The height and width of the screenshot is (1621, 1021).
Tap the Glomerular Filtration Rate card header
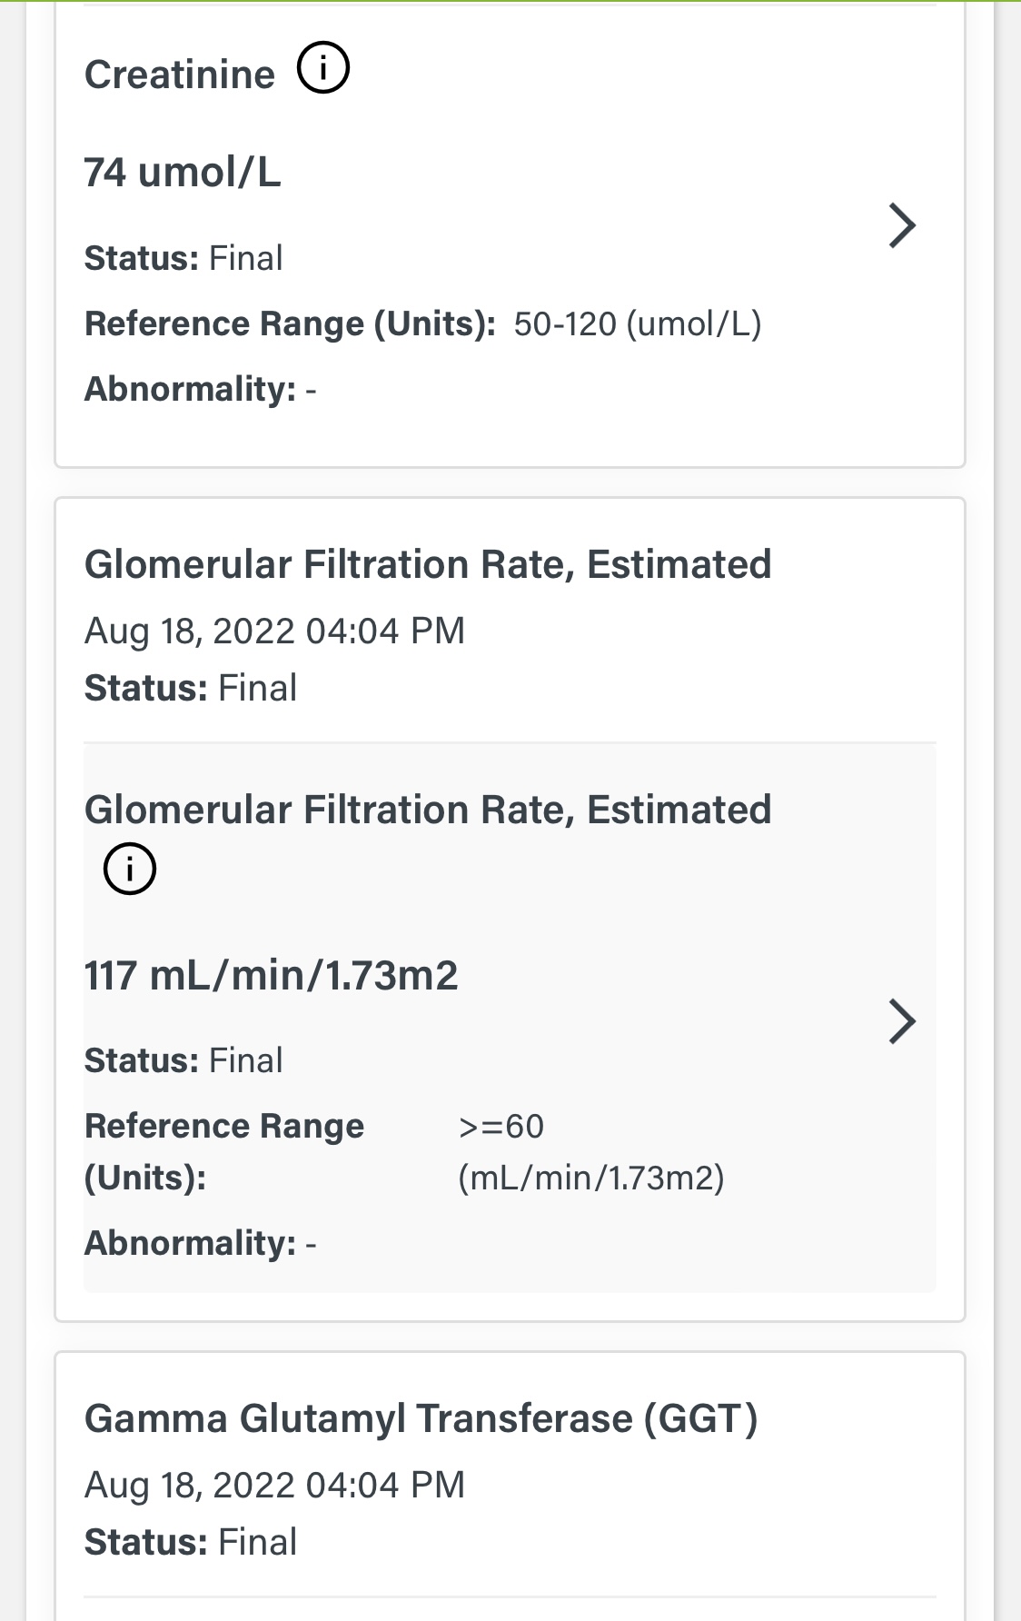(428, 564)
